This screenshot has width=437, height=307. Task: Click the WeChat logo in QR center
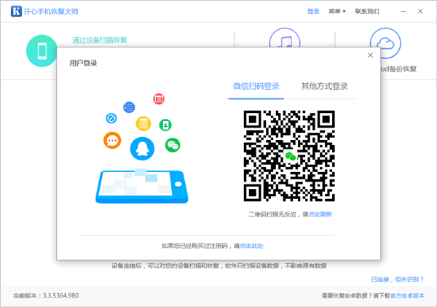pos(291,156)
